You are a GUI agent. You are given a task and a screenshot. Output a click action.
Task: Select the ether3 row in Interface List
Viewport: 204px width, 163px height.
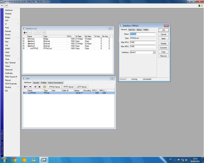(68, 46)
